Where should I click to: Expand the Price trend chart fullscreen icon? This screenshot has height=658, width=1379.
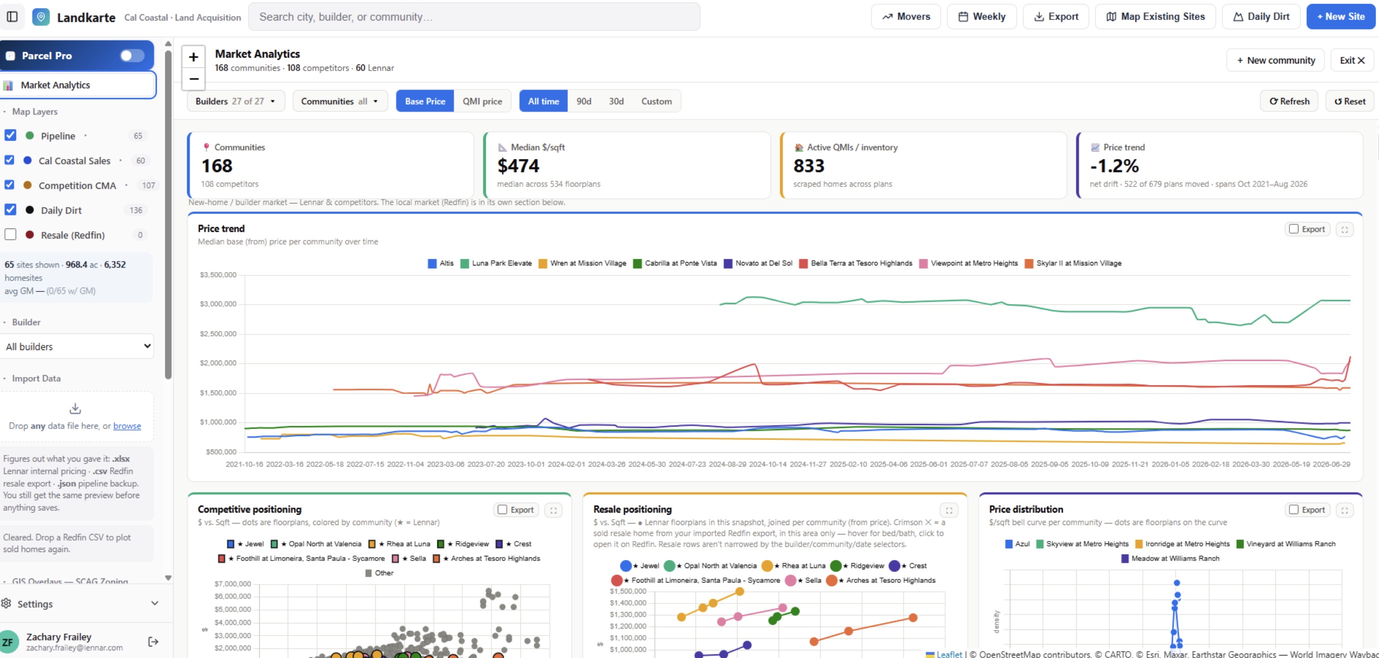(x=1345, y=229)
